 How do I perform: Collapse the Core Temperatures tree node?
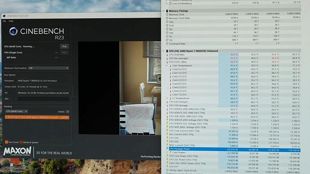167,66
